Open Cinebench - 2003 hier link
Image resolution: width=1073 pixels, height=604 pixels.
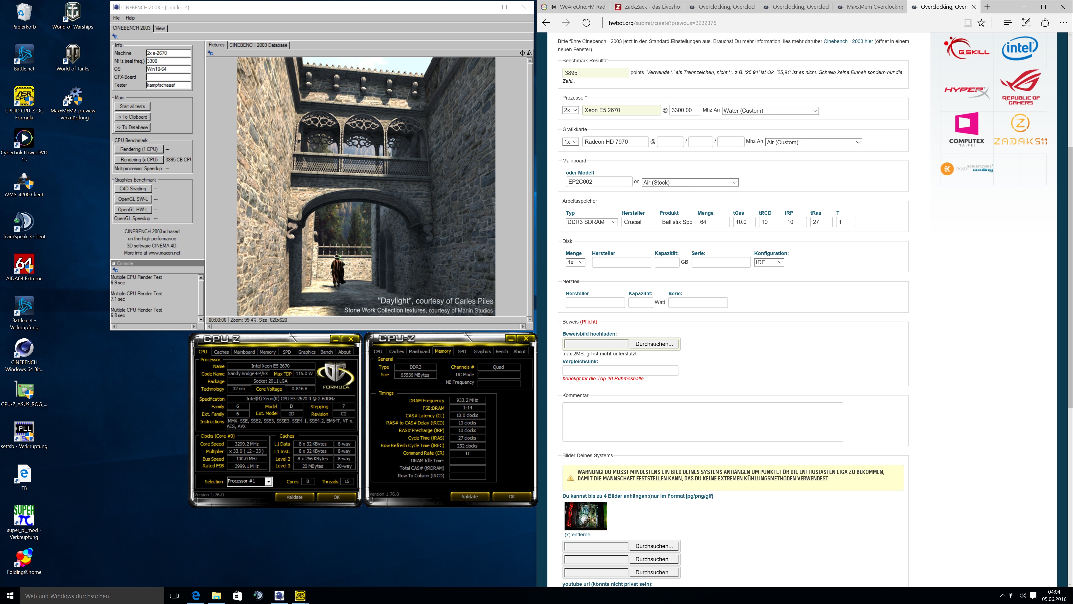coord(848,41)
